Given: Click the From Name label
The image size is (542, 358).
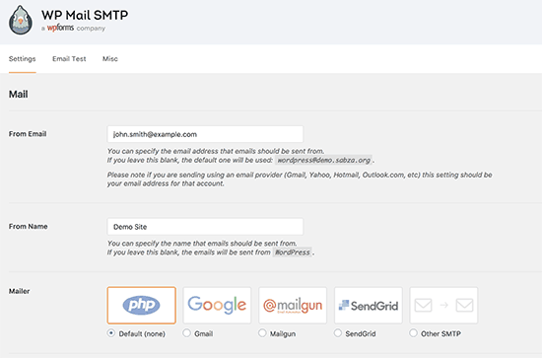Looking at the screenshot, I should [x=29, y=226].
